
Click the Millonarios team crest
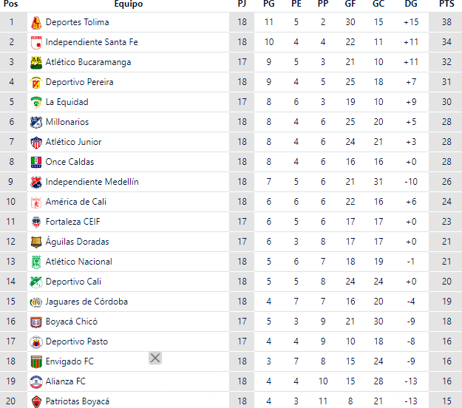tap(36, 122)
